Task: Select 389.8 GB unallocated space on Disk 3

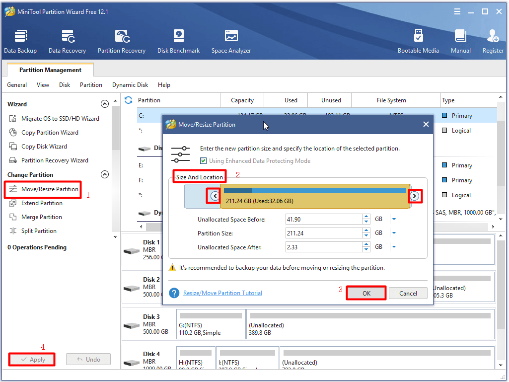Action: tap(370, 324)
